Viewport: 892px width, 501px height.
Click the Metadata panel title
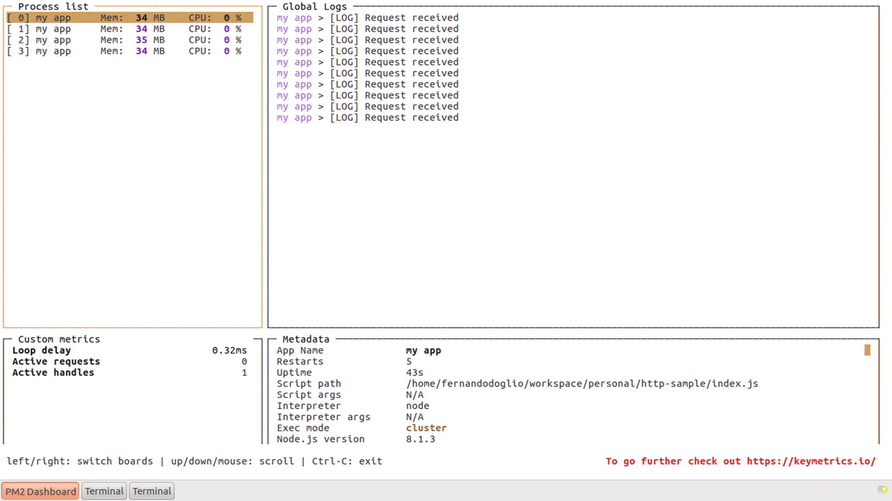pyautogui.click(x=306, y=339)
